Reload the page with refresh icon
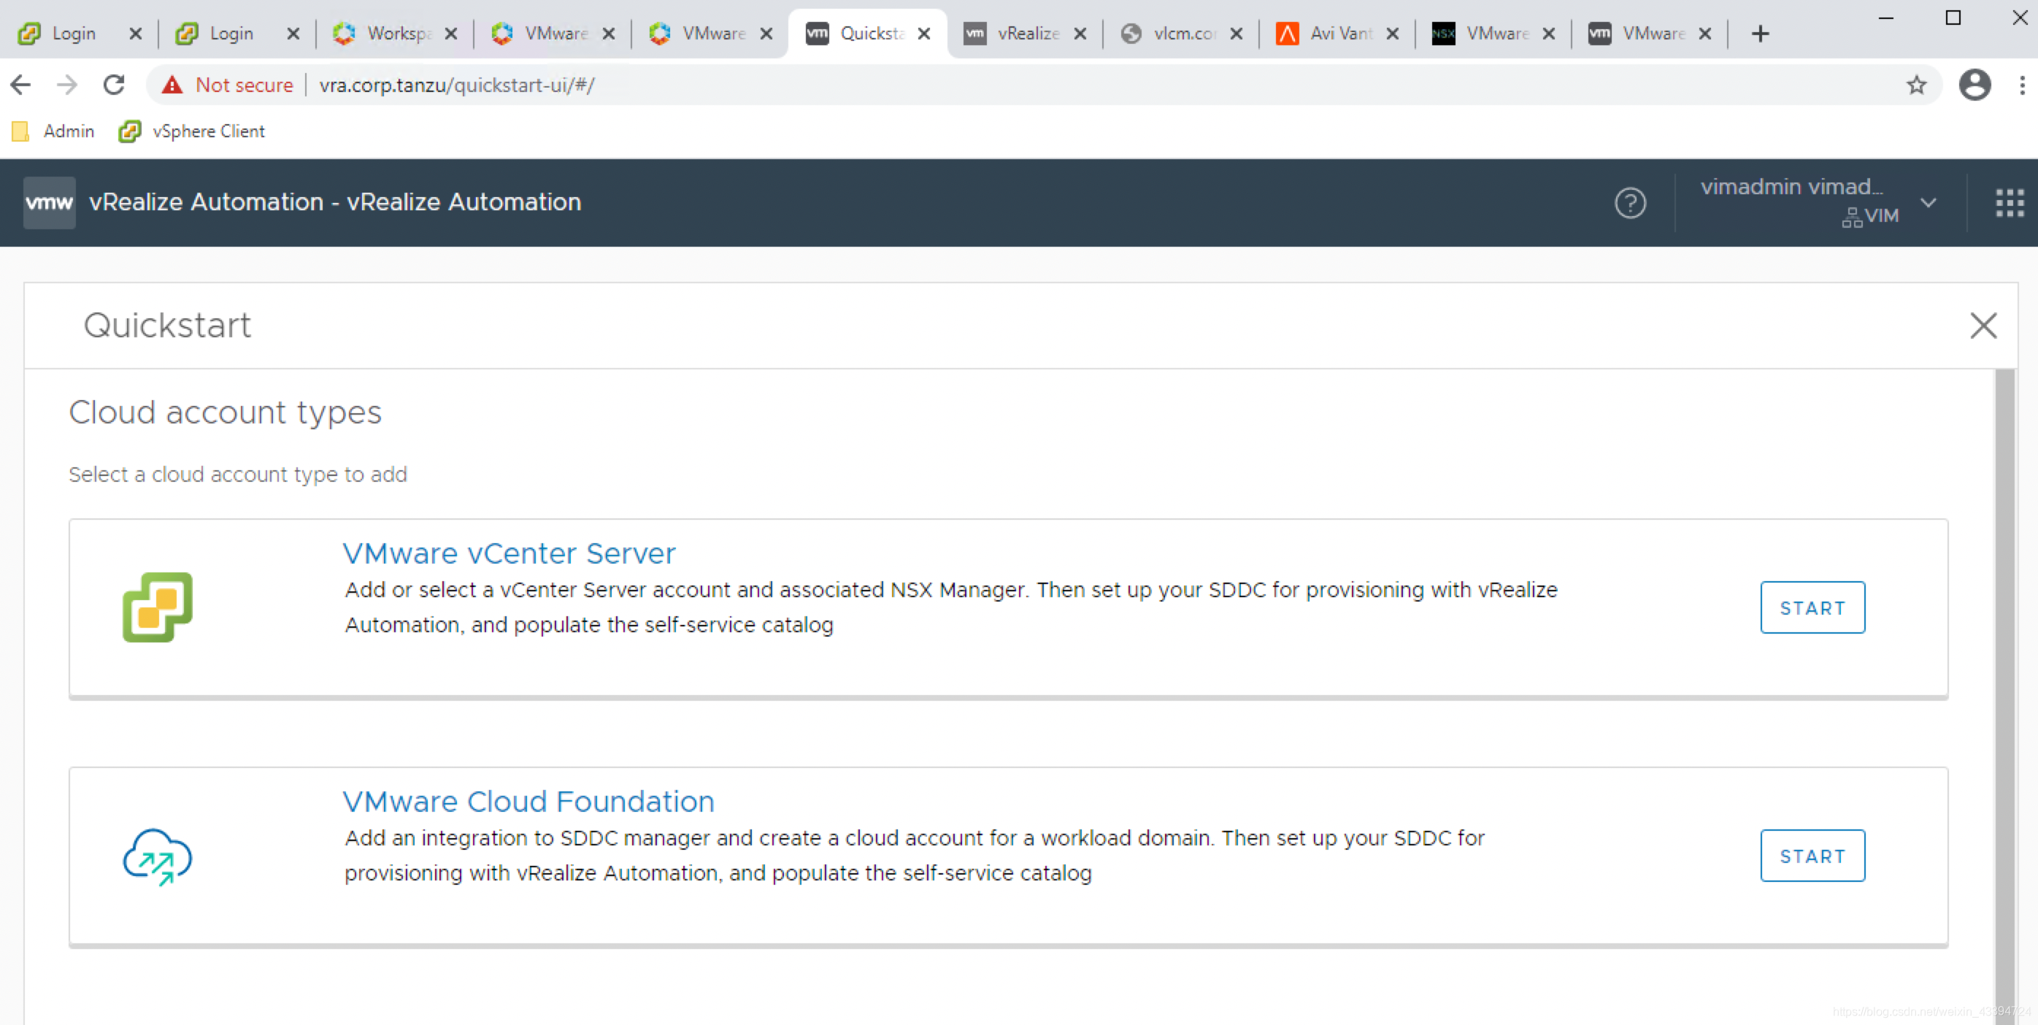This screenshot has height=1025, width=2038. 114,85
